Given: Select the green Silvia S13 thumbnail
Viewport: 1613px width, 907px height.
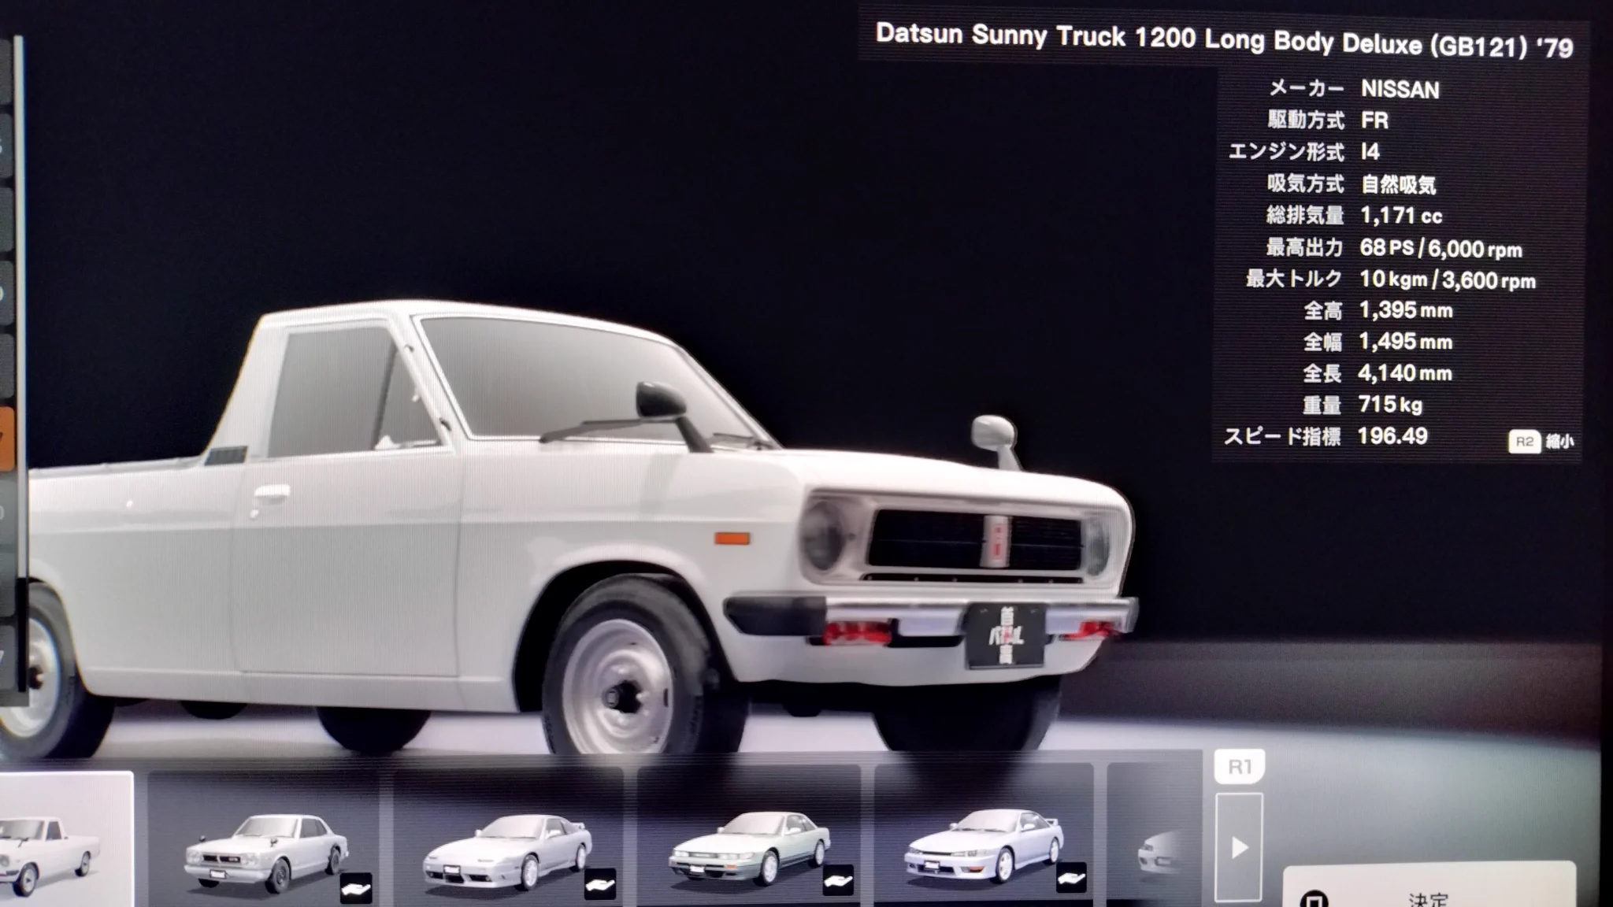Looking at the screenshot, I should (x=748, y=836).
